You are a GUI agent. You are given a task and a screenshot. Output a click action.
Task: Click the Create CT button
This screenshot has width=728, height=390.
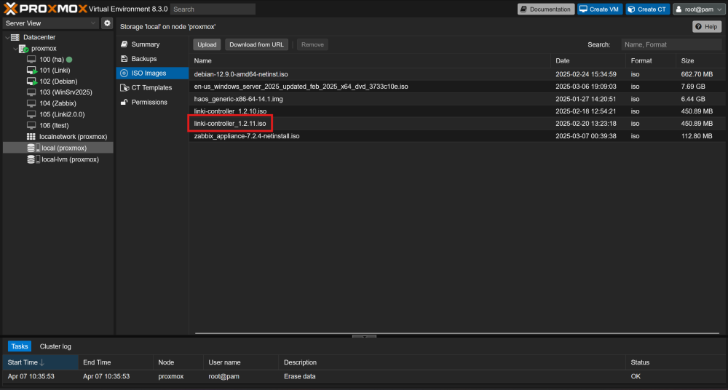pyautogui.click(x=648, y=9)
